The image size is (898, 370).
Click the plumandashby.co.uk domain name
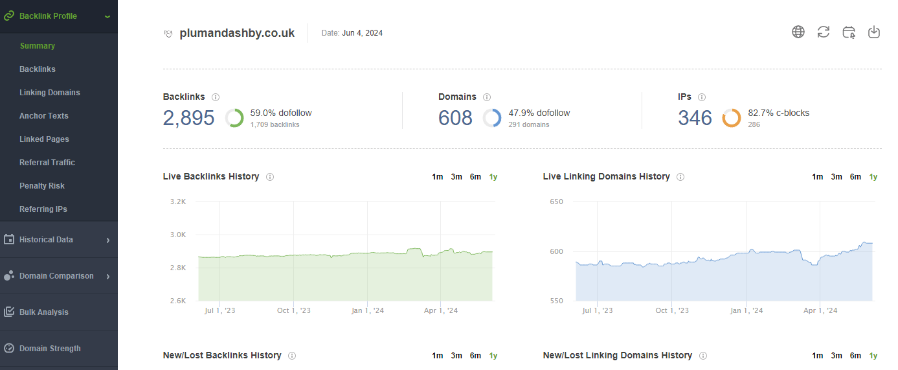(x=237, y=33)
